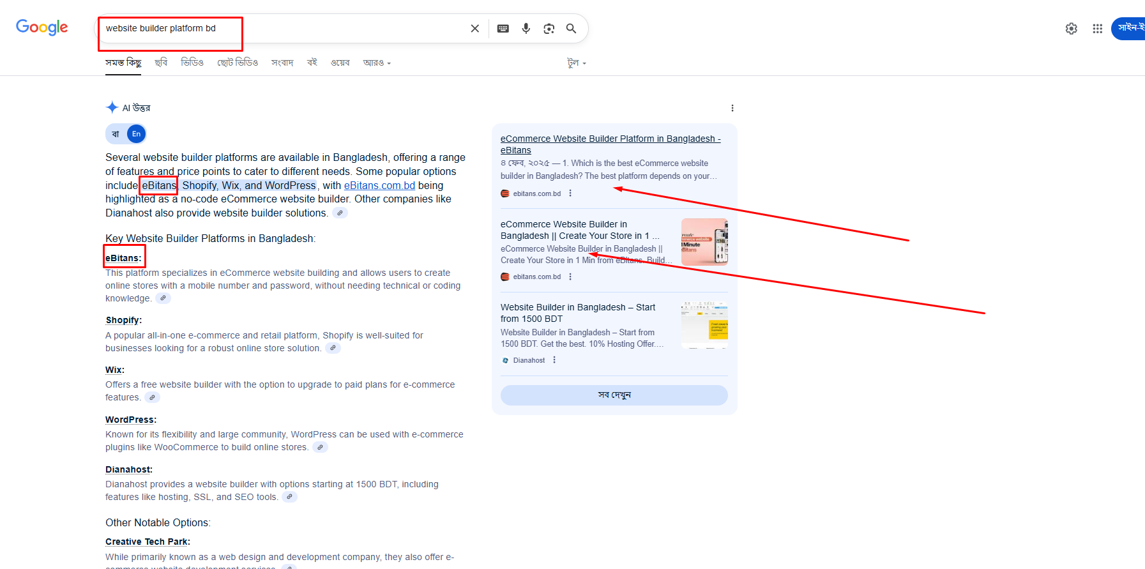
Task: Click the 'Other Notable Options:' heading text
Action: pyautogui.click(x=158, y=522)
